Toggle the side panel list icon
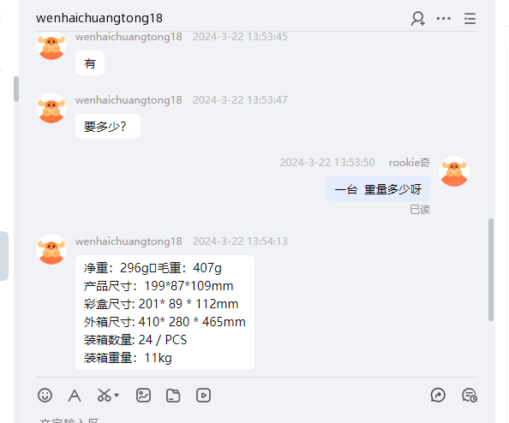This screenshot has width=509, height=423. [x=470, y=19]
